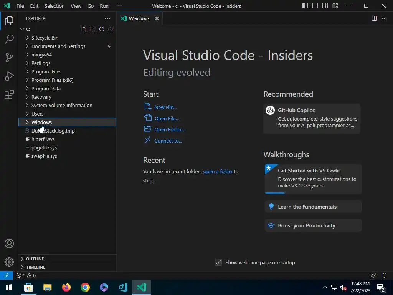393x295 pixels.
Task: Split the editor to the right
Action: tap(374, 18)
